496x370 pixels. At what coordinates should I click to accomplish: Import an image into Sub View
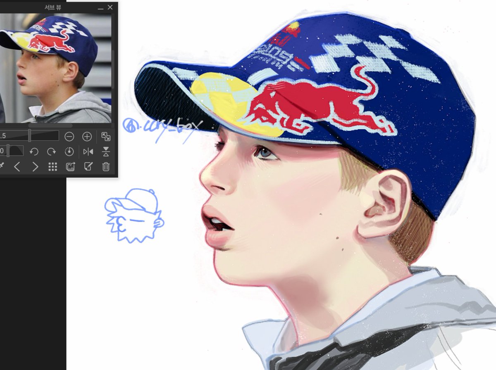pyautogui.click(x=70, y=167)
